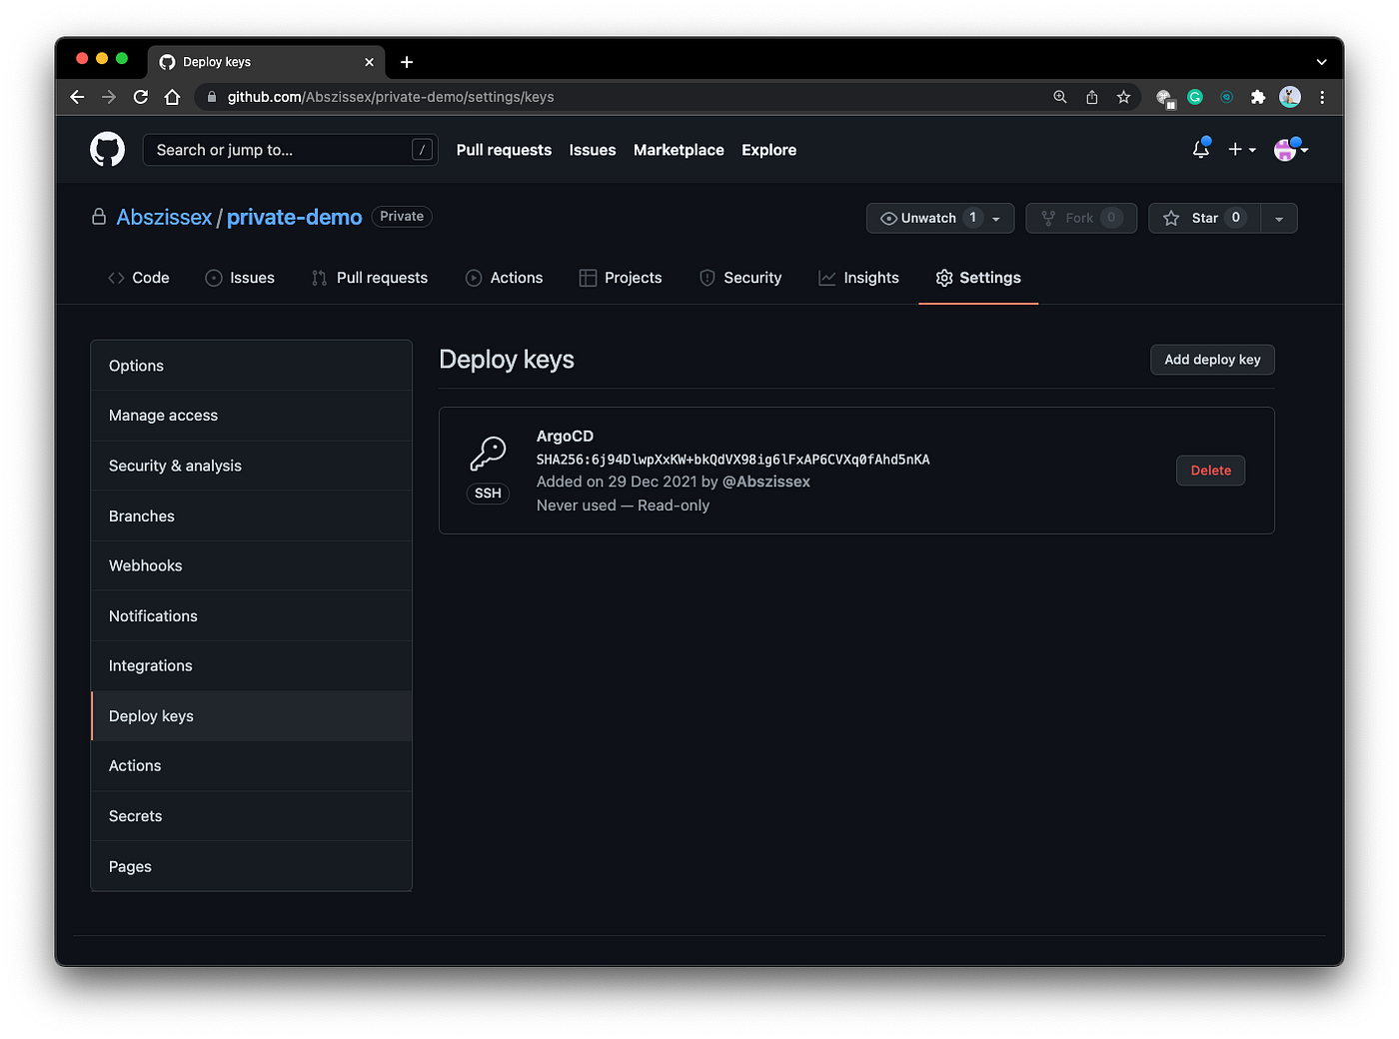Screen dimensions: 1399x1039
Task: Click the Search or jump to field
Action: coord(290,149)
